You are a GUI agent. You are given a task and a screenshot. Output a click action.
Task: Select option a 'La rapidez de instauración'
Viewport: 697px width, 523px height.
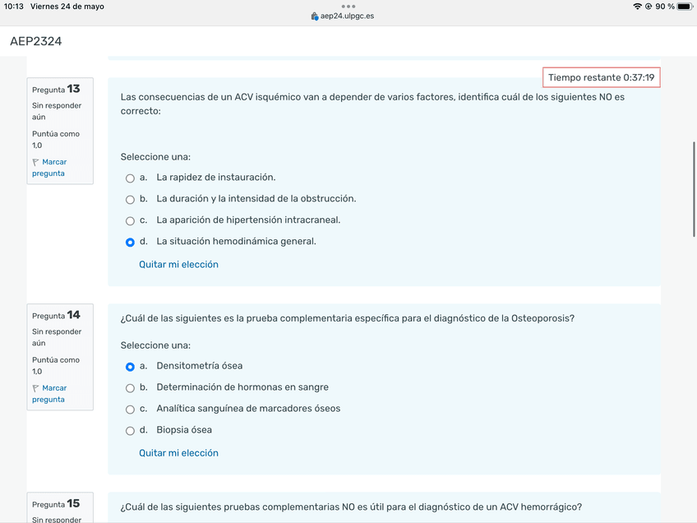[x=130, y=178]
